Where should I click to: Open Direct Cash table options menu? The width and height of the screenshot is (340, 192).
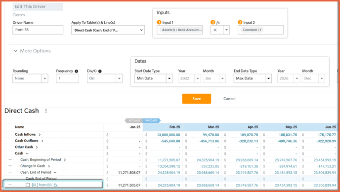[46, 111]
